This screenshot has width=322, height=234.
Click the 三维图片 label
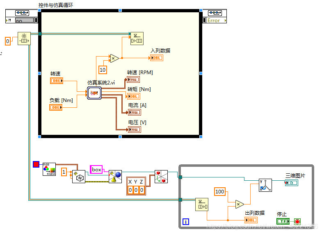coord(295,175)
